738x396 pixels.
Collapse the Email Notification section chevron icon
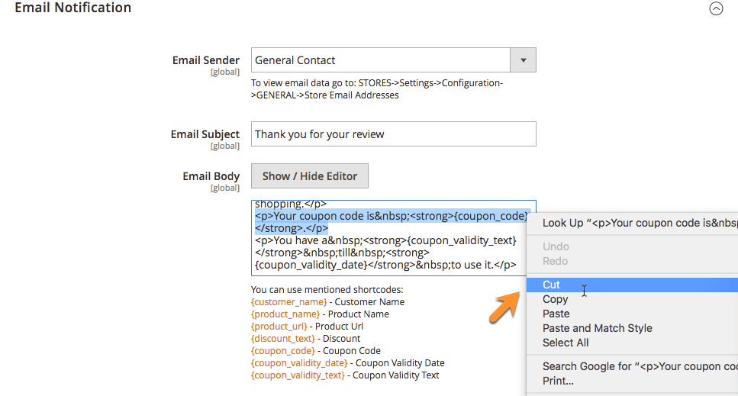(715, 9)
